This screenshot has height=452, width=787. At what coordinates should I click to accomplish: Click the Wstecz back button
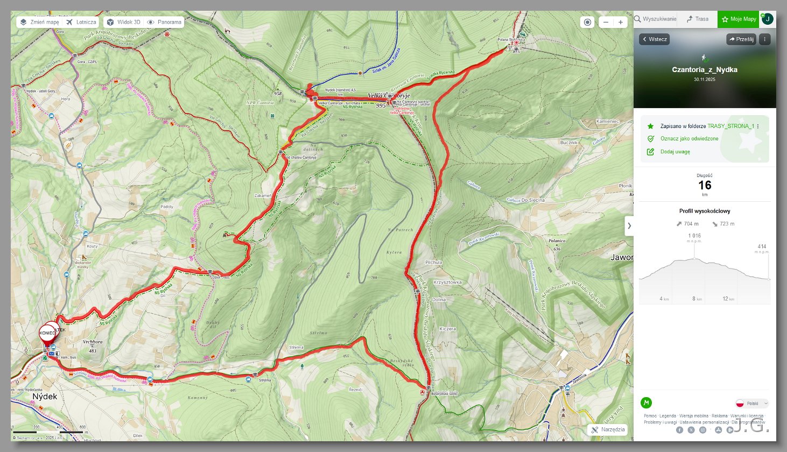[x=654, y=39]
